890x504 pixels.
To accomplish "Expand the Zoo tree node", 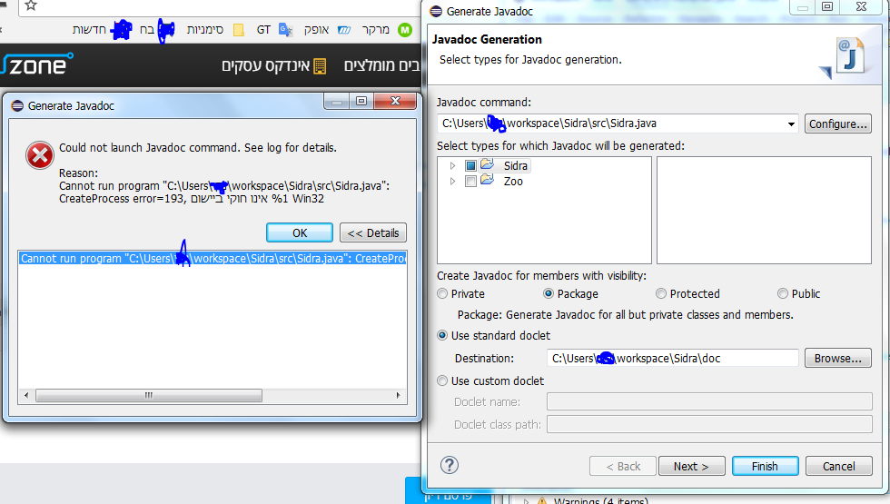I will pos(453,182).
